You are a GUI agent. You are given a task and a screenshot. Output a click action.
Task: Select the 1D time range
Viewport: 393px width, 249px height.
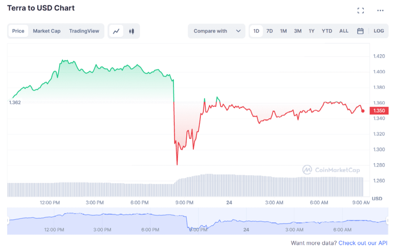point(256,31)
